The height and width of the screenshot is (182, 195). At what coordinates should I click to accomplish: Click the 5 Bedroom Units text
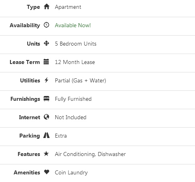coord(76,44)
